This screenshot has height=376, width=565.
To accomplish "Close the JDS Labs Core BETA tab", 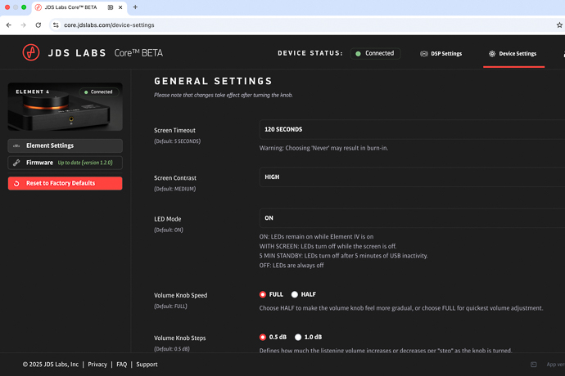I will pyautogui.click(x=120, y=7).
